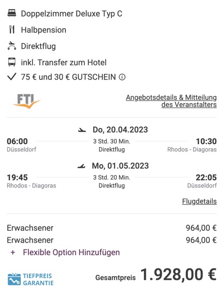Viewport: 223px width, 297px height.
Task: Click the FTI tour operator logo
Action: tap(27, 101)
